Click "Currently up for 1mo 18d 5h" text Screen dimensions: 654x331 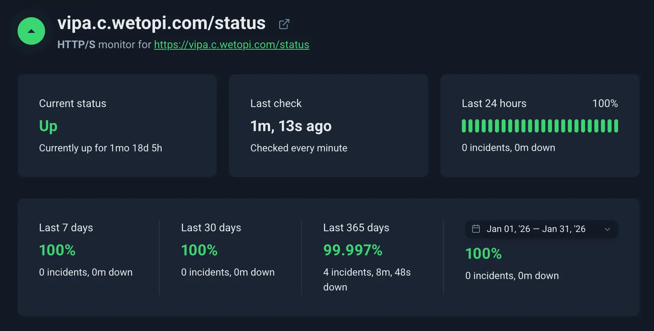tap(100, 148)
